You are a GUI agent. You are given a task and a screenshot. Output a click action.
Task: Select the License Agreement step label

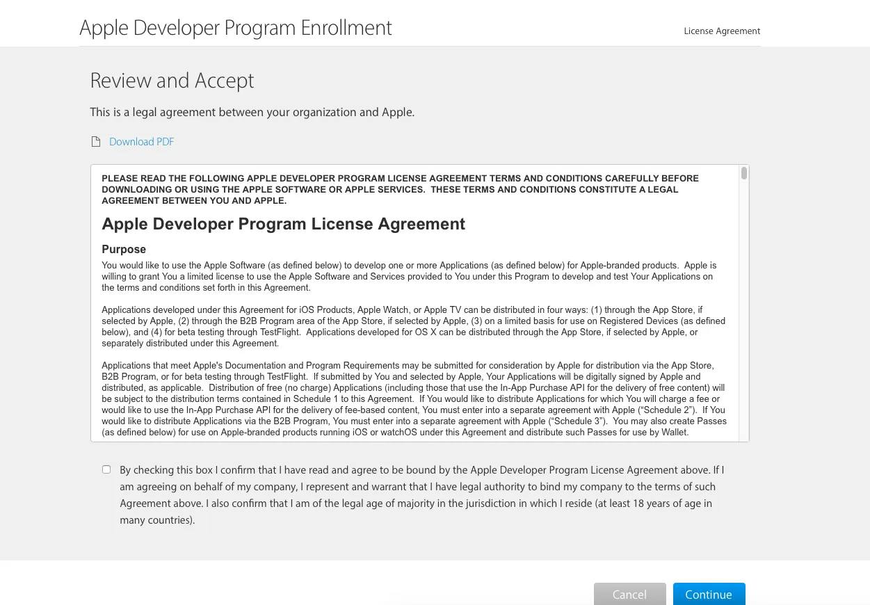tap(722, 31)
